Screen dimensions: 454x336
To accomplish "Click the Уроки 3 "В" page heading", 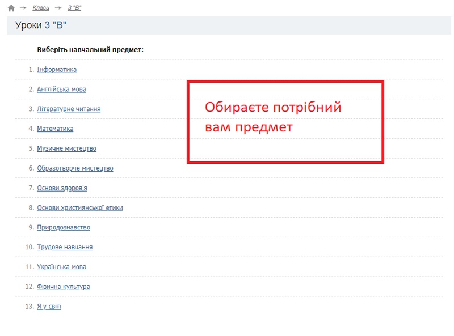I will point(41,25).
